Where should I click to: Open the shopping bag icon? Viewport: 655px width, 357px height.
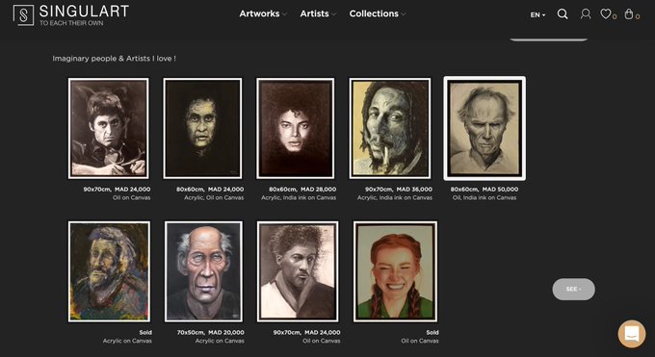tap(629, 14)
